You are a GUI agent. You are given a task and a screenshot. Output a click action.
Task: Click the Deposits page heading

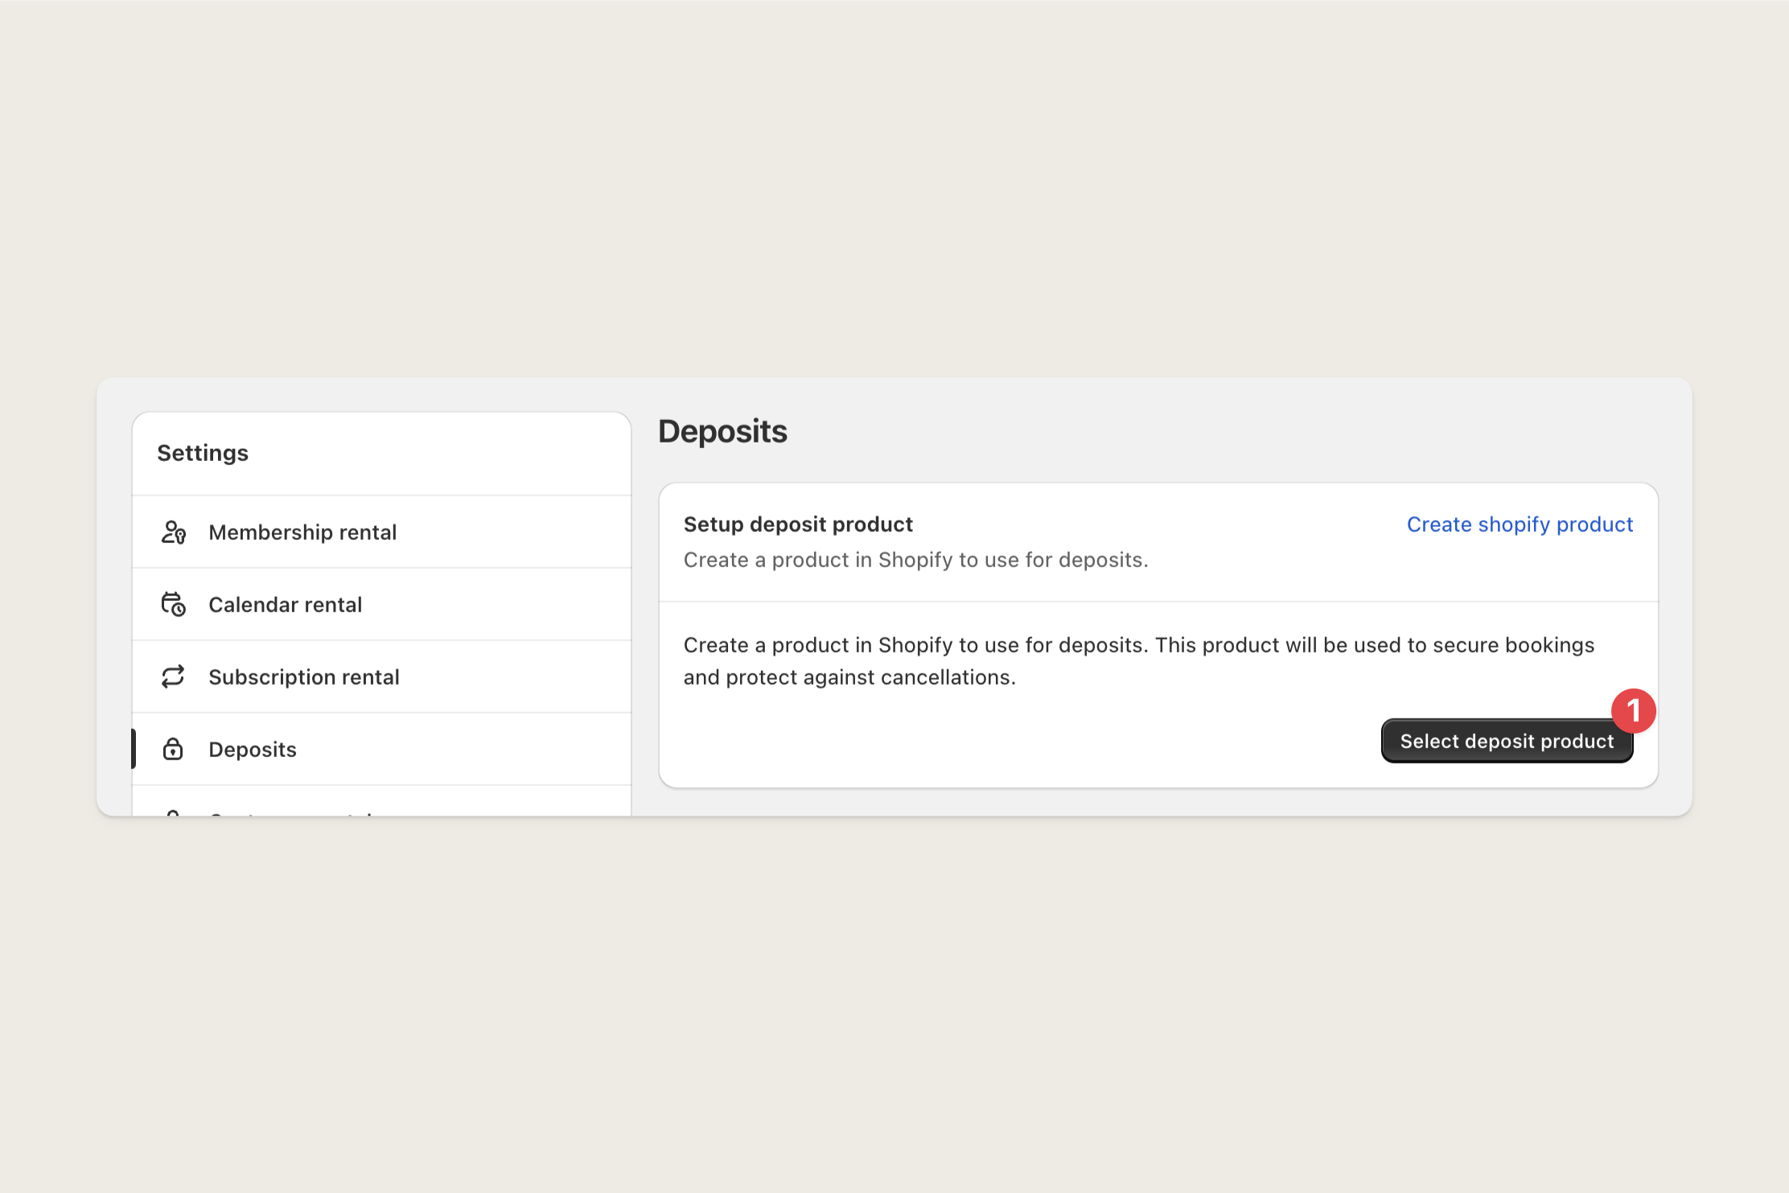click(722, 432)
